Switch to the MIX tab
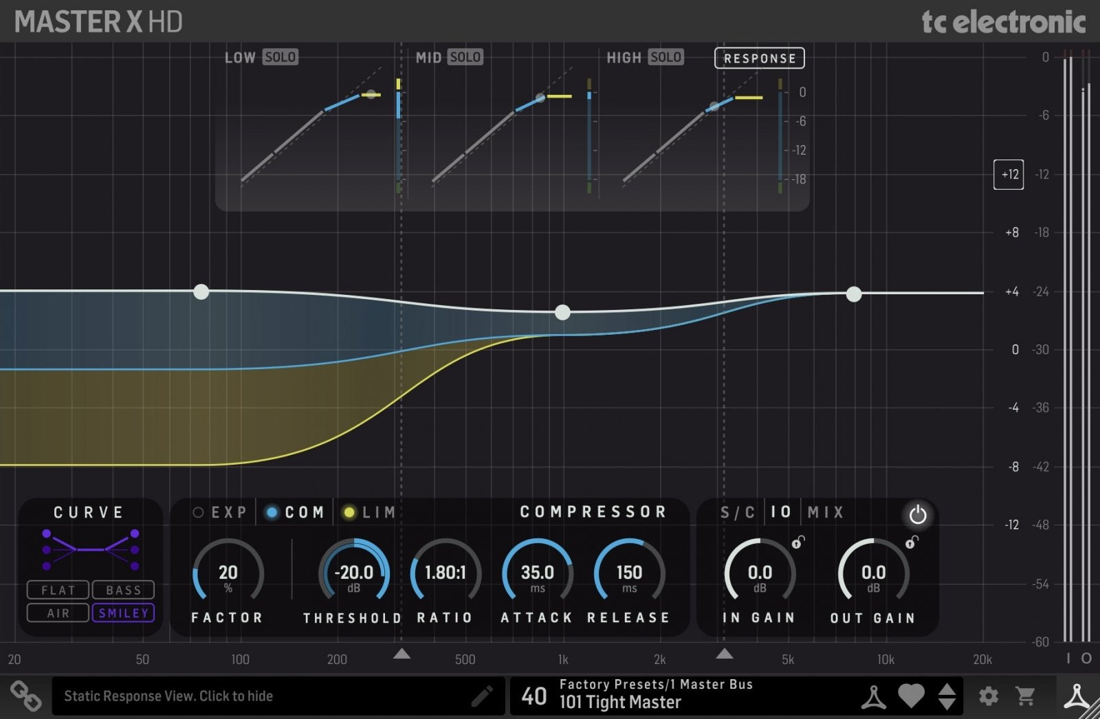Screen dimensions: 1100x719 pyautogui.click(x=826, y=512)
